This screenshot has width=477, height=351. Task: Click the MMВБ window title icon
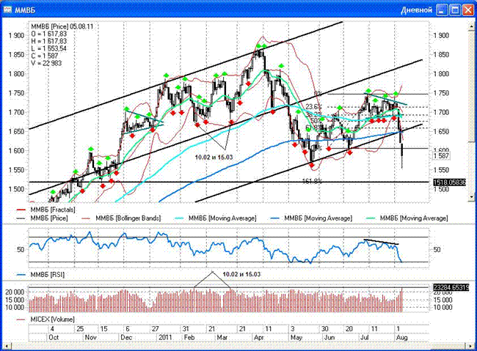[x=7, y=10]
